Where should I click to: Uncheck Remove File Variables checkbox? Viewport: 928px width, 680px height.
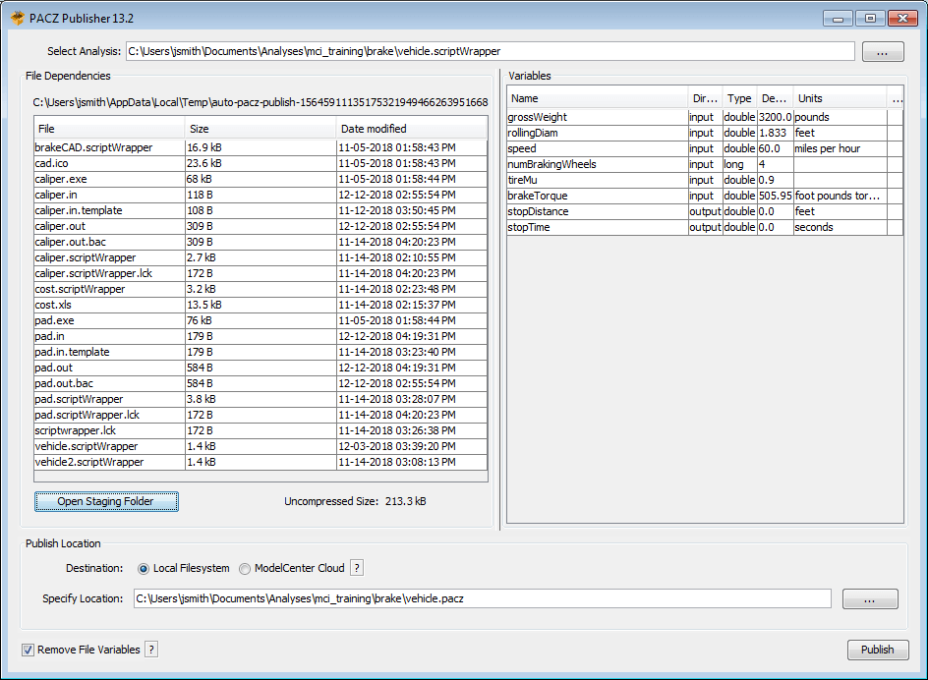point(28,650)
